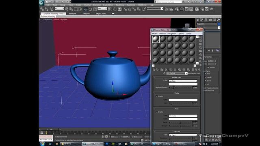Open the Material menu in Material Editor

(x=162, y=34)
